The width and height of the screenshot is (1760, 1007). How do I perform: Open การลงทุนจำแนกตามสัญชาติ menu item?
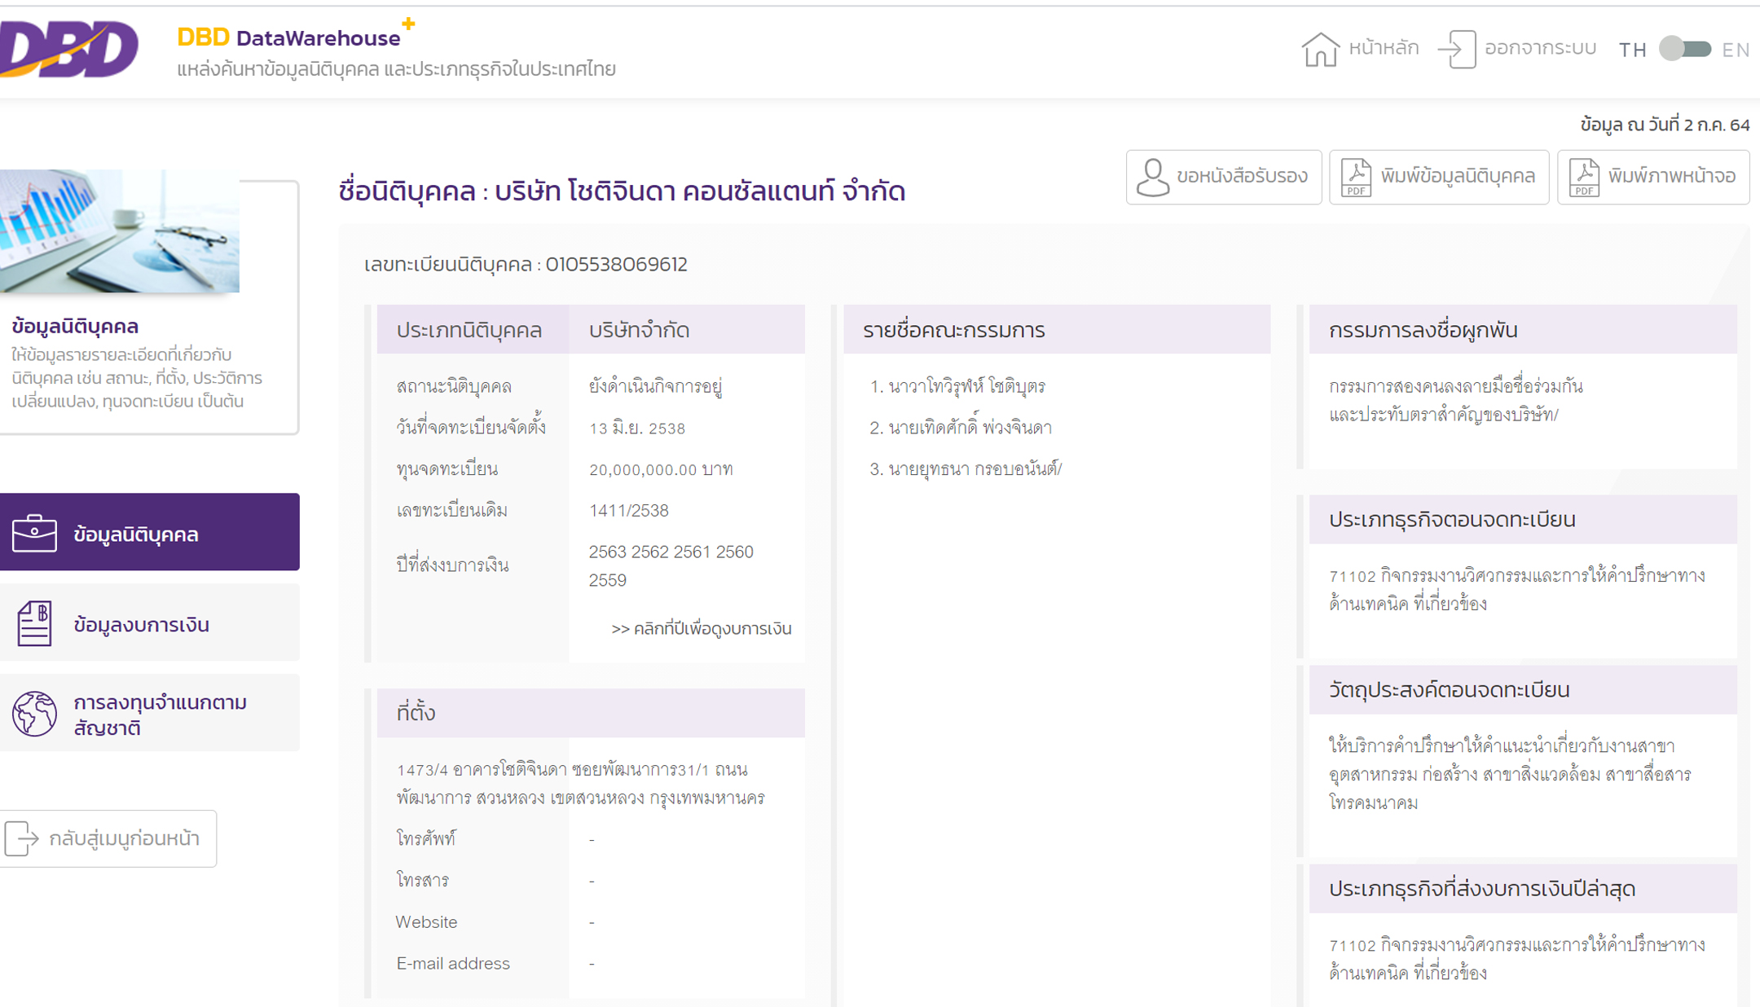coord(160,715)
